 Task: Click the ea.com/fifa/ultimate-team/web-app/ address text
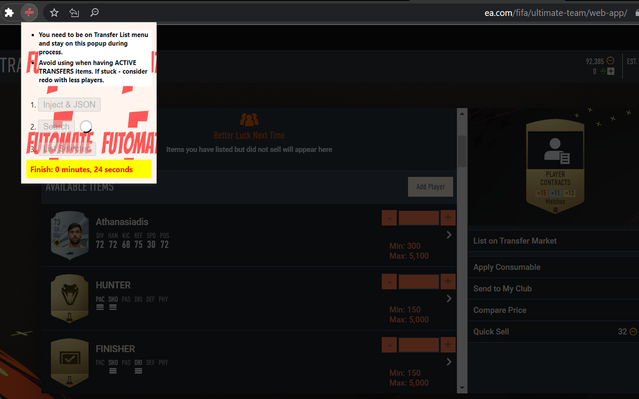pyautogui.click(x=556, y=13)
